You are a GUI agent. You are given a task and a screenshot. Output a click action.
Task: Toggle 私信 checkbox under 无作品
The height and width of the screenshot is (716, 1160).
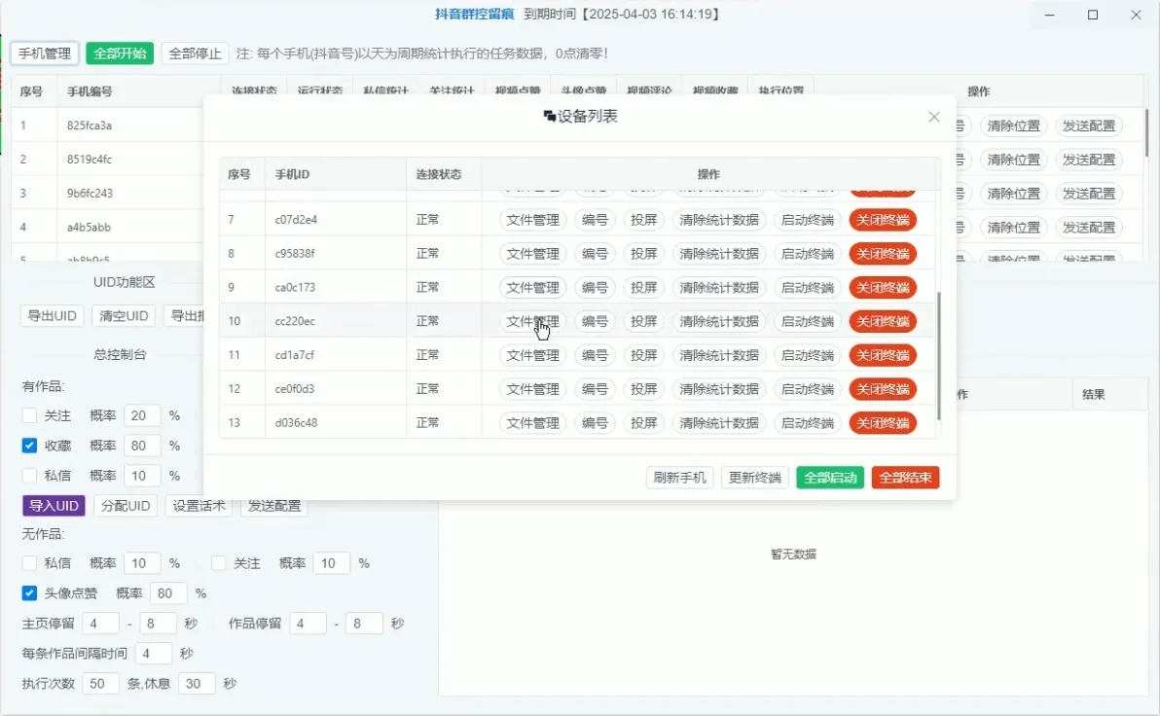click(29, 563)
